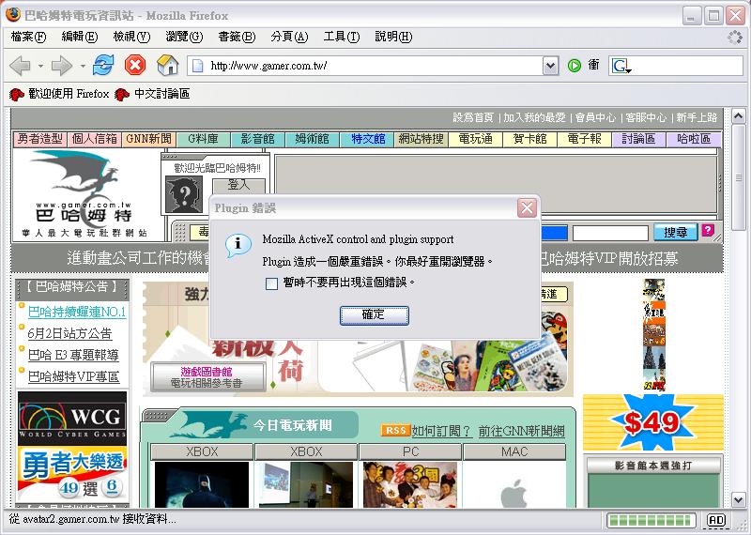The width and height of the screenshot is (751, 535).
Task: Open the 編輯(E) menu
Action: coord(80,37)
